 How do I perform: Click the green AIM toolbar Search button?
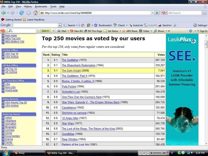45,31
